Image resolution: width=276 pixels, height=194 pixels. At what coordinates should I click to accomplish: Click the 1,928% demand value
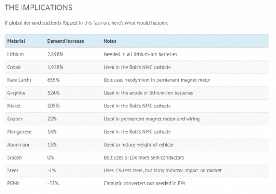(56, 67)
